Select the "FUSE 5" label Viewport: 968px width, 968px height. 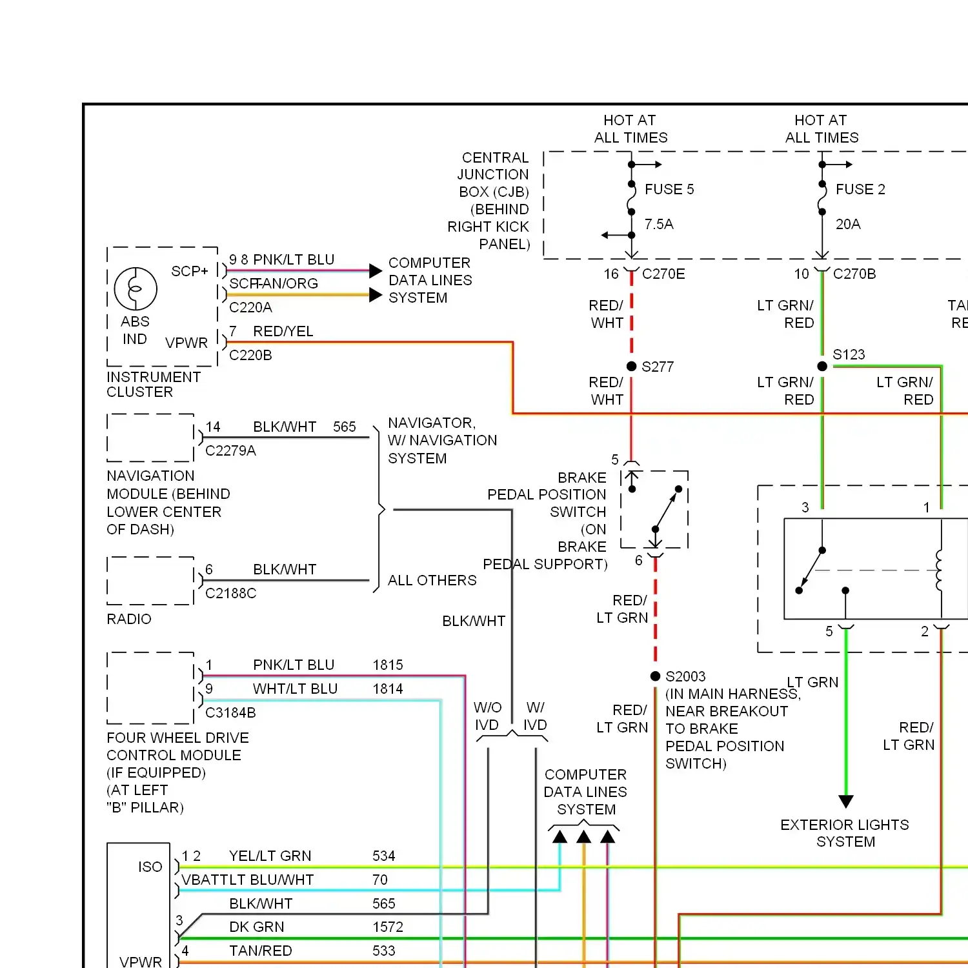(x=669, y=189)
